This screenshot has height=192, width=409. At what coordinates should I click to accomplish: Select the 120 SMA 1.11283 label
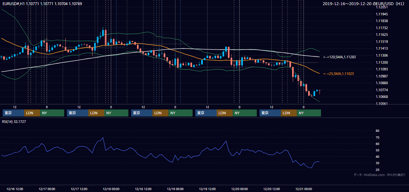click(x=340, y=57)
